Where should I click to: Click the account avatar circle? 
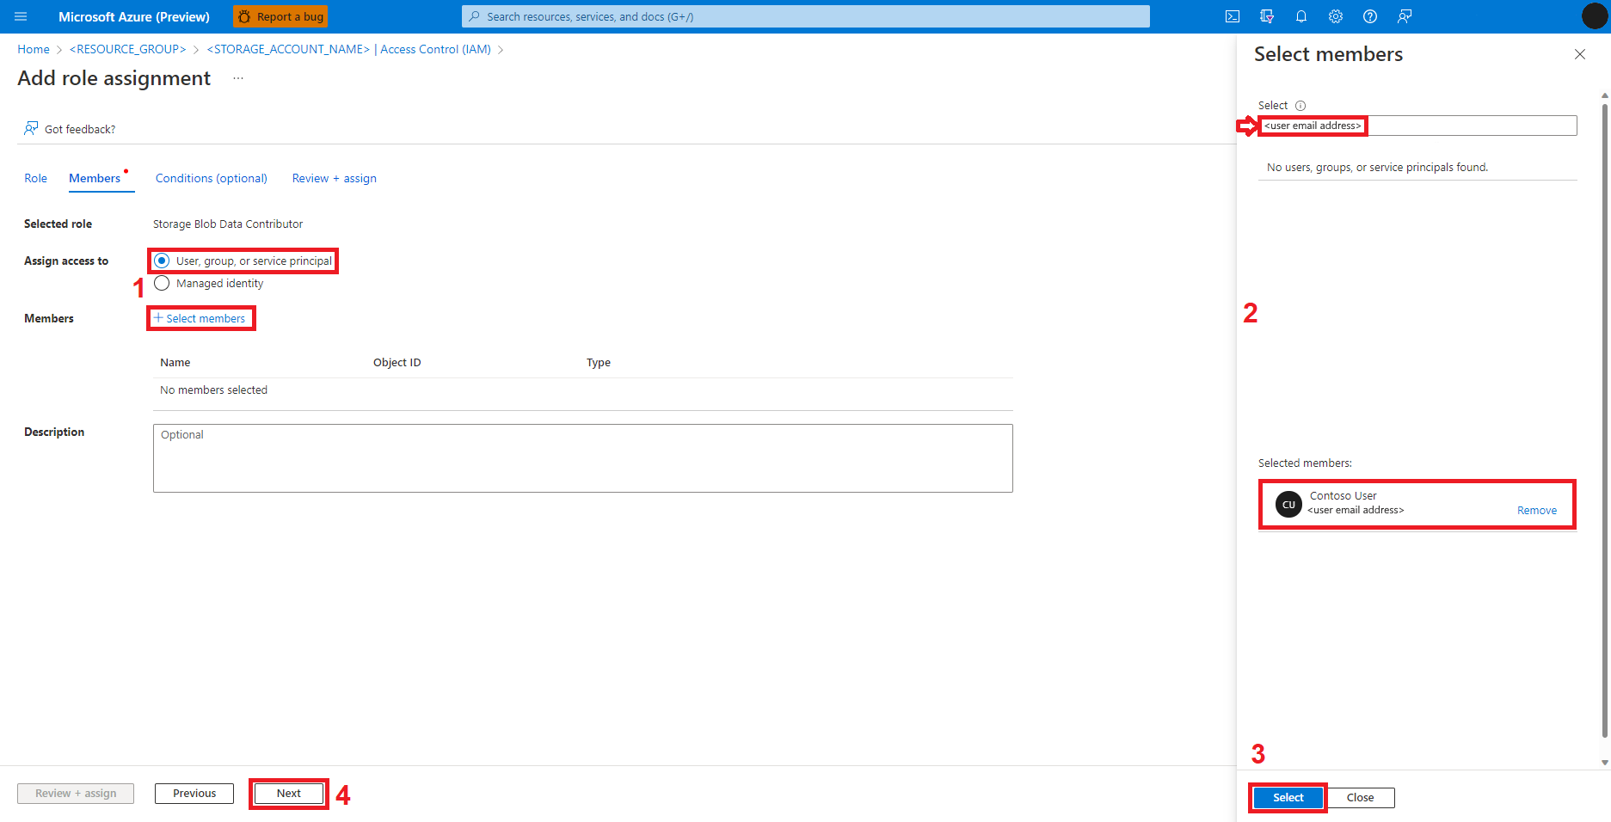(x=1594, y=16)
